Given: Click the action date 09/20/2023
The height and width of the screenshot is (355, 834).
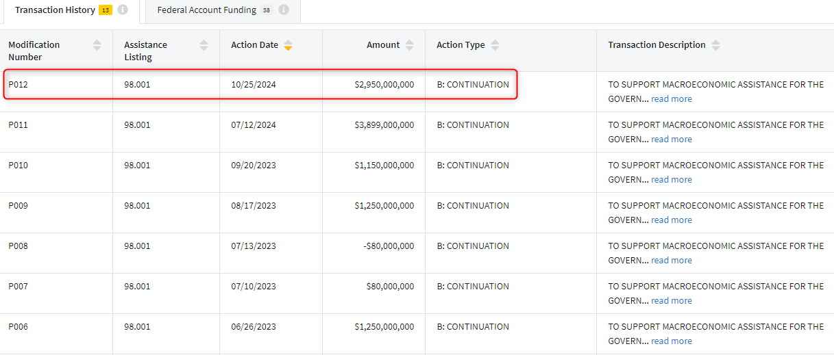Looking at the screenshot, I should click(x=254, y=166).
